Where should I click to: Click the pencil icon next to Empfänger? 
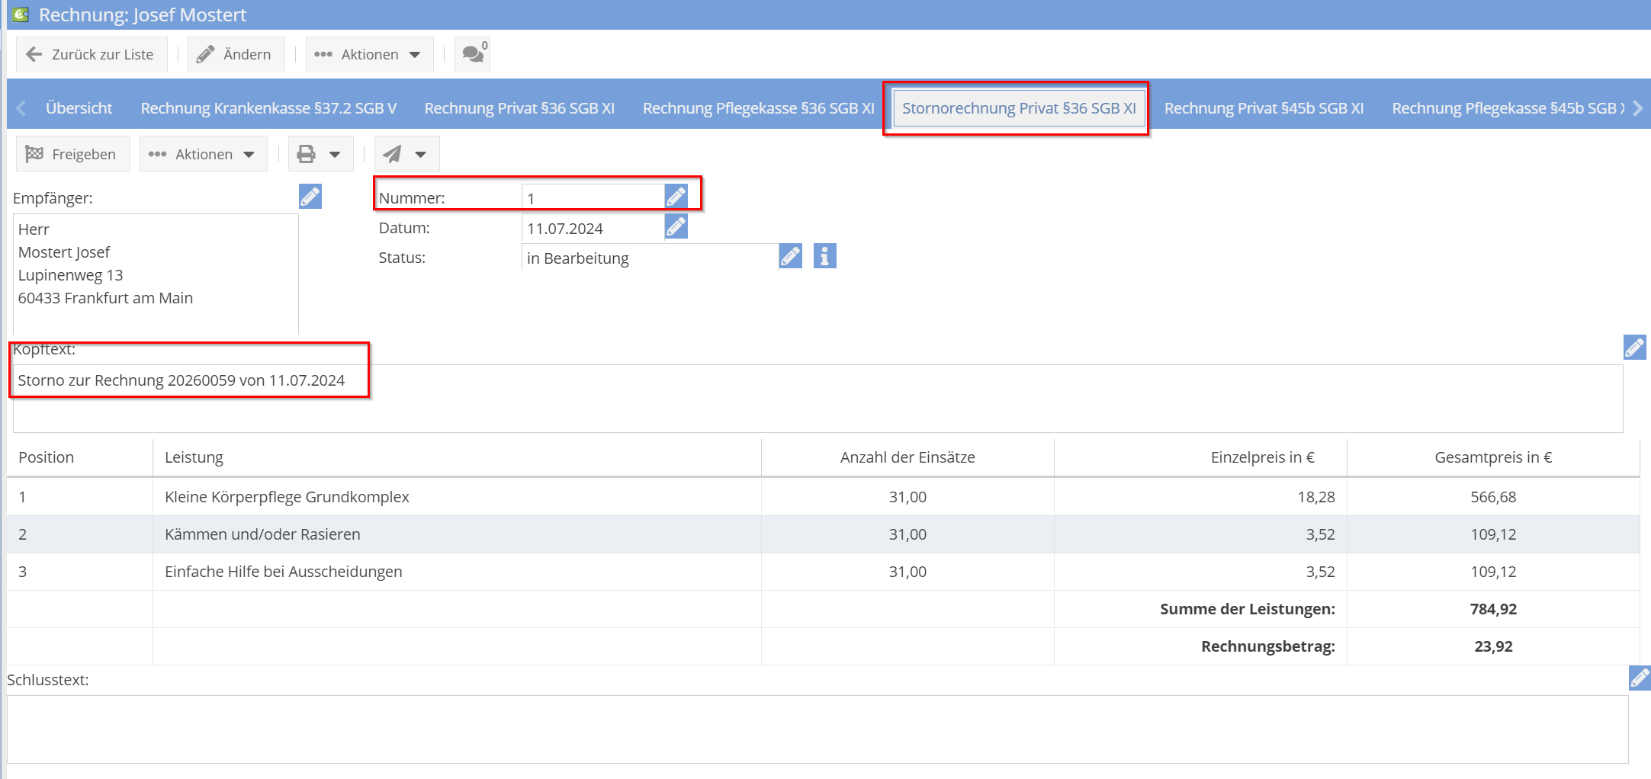tap(310, 197)
